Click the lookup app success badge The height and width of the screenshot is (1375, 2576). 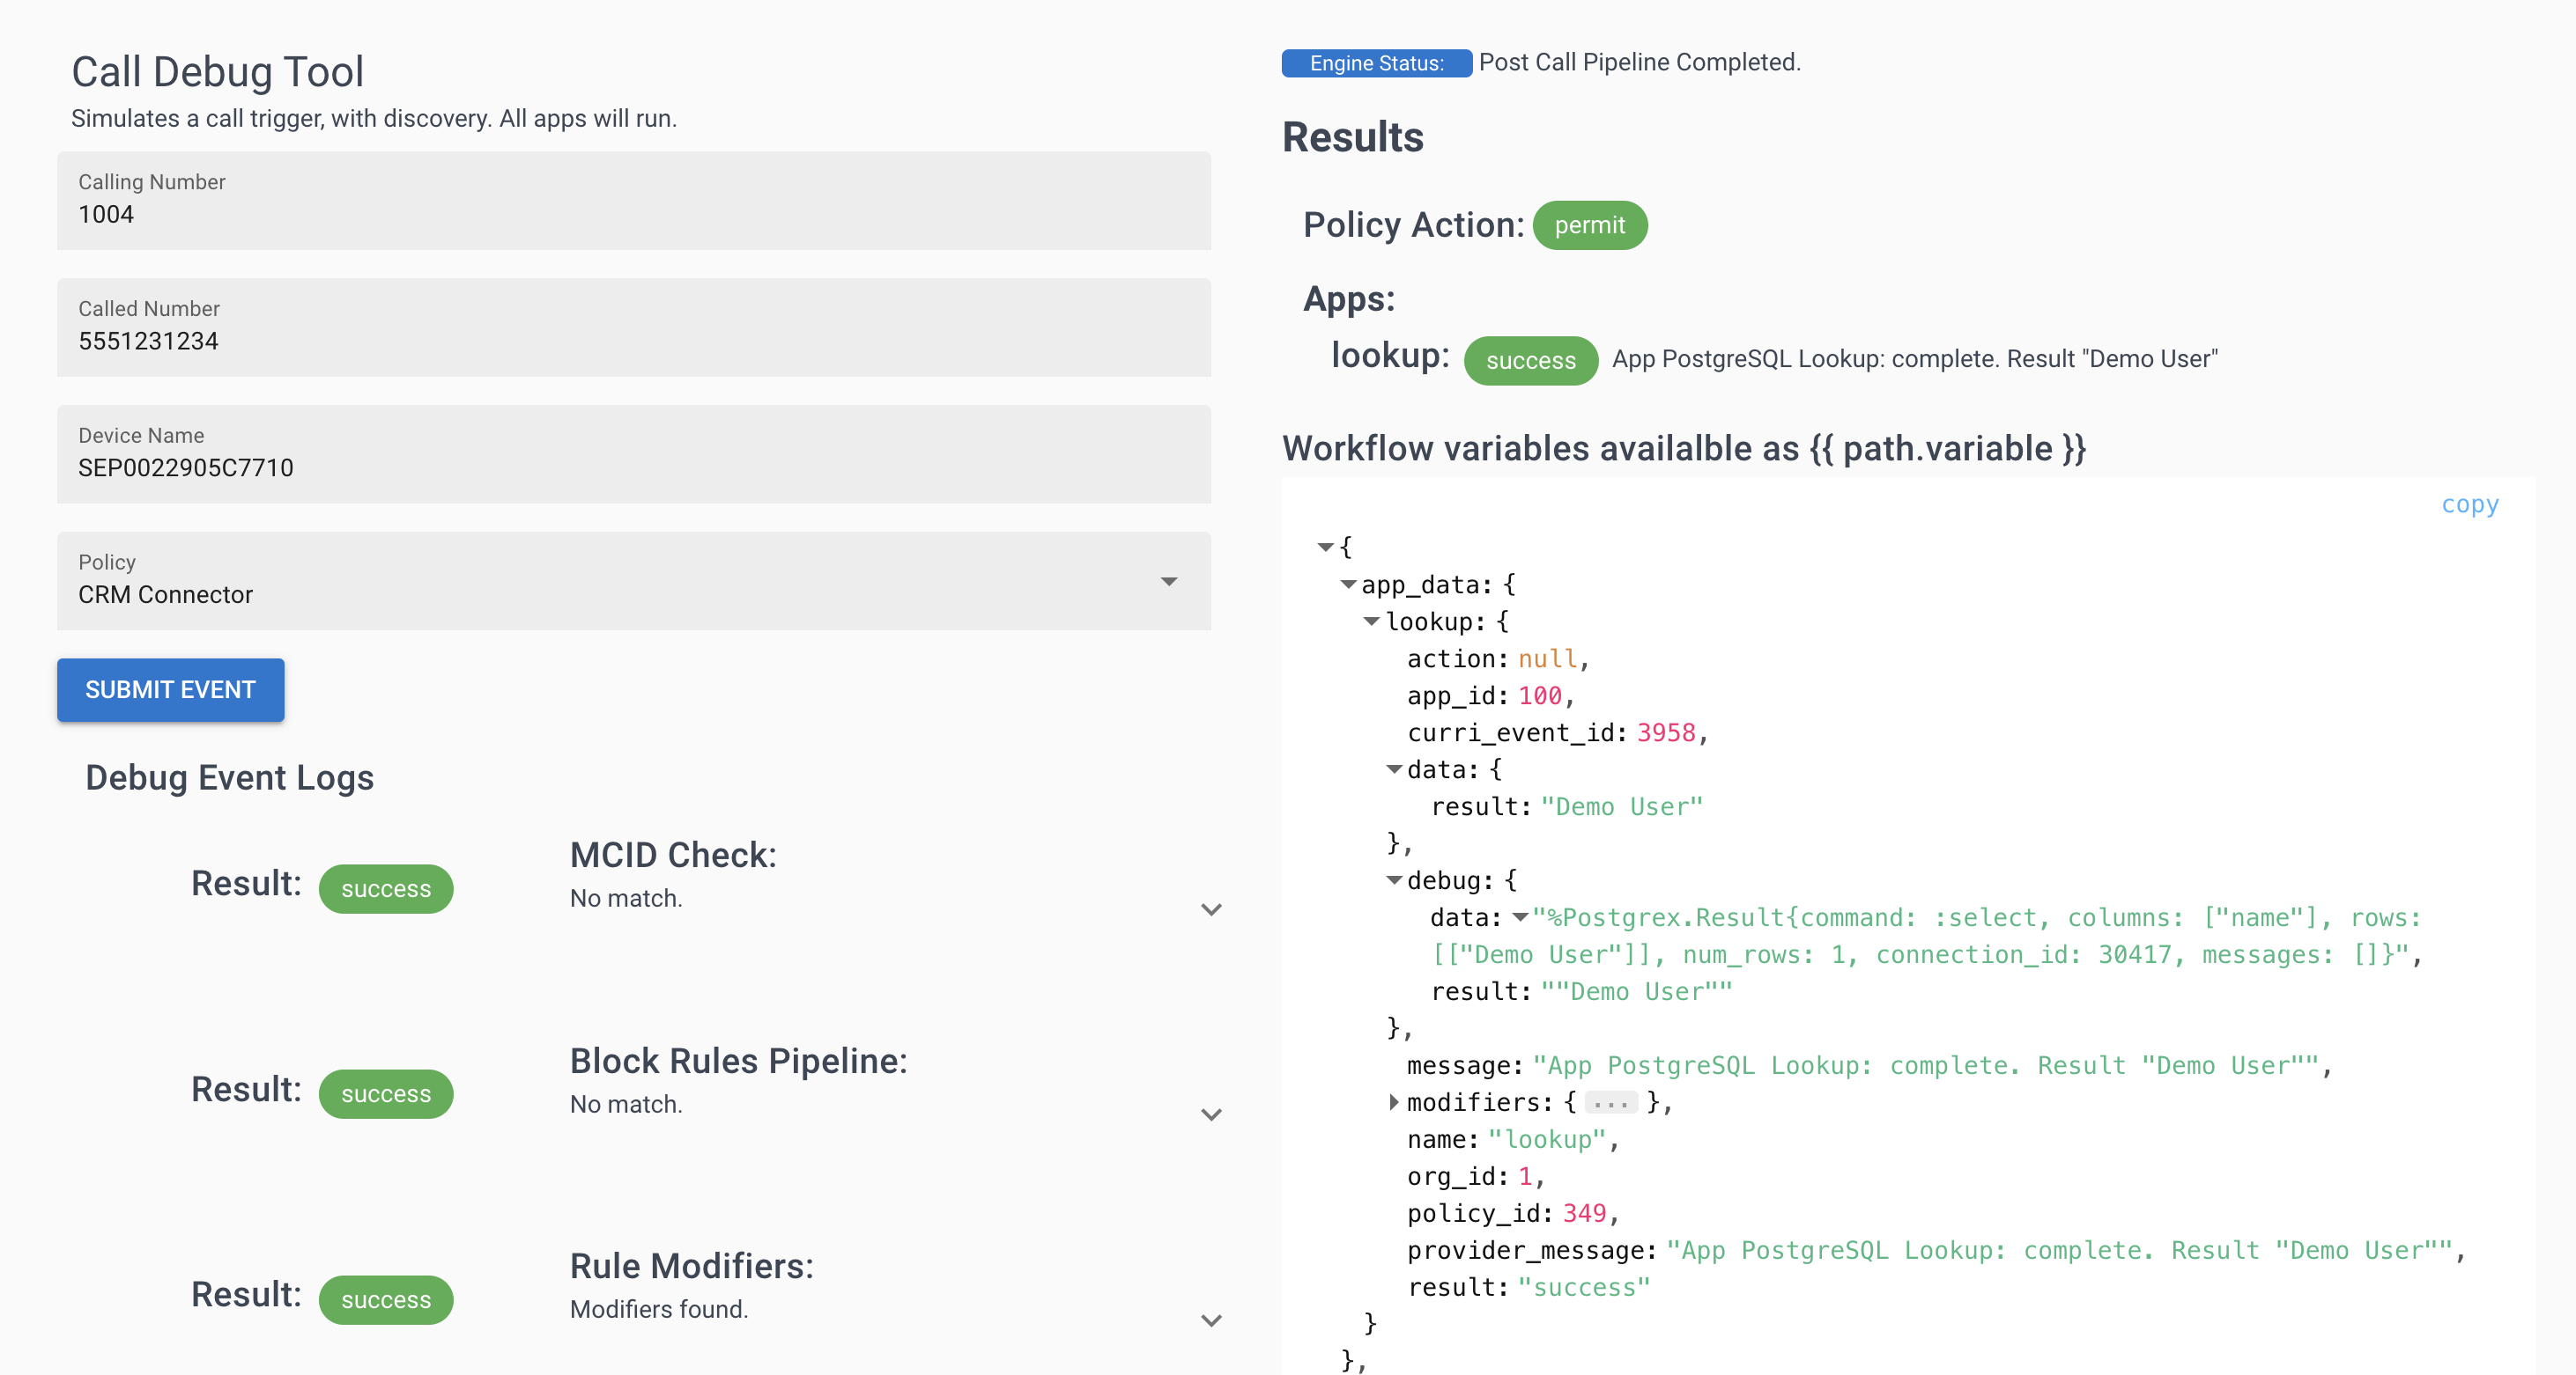pos(1530,361)
